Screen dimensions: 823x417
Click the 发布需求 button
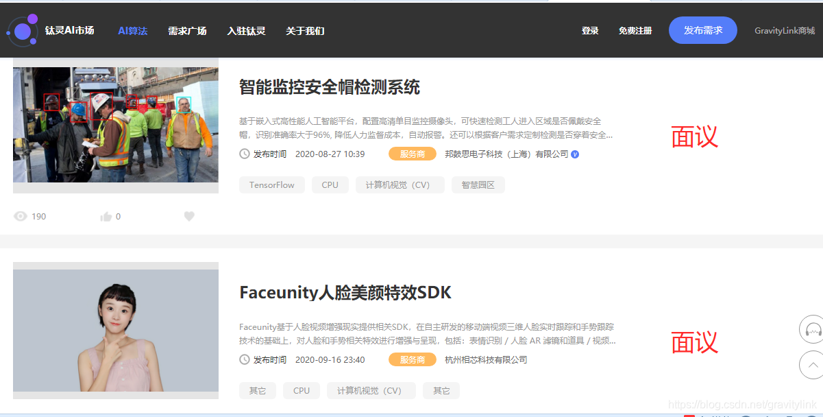[703, 30]
